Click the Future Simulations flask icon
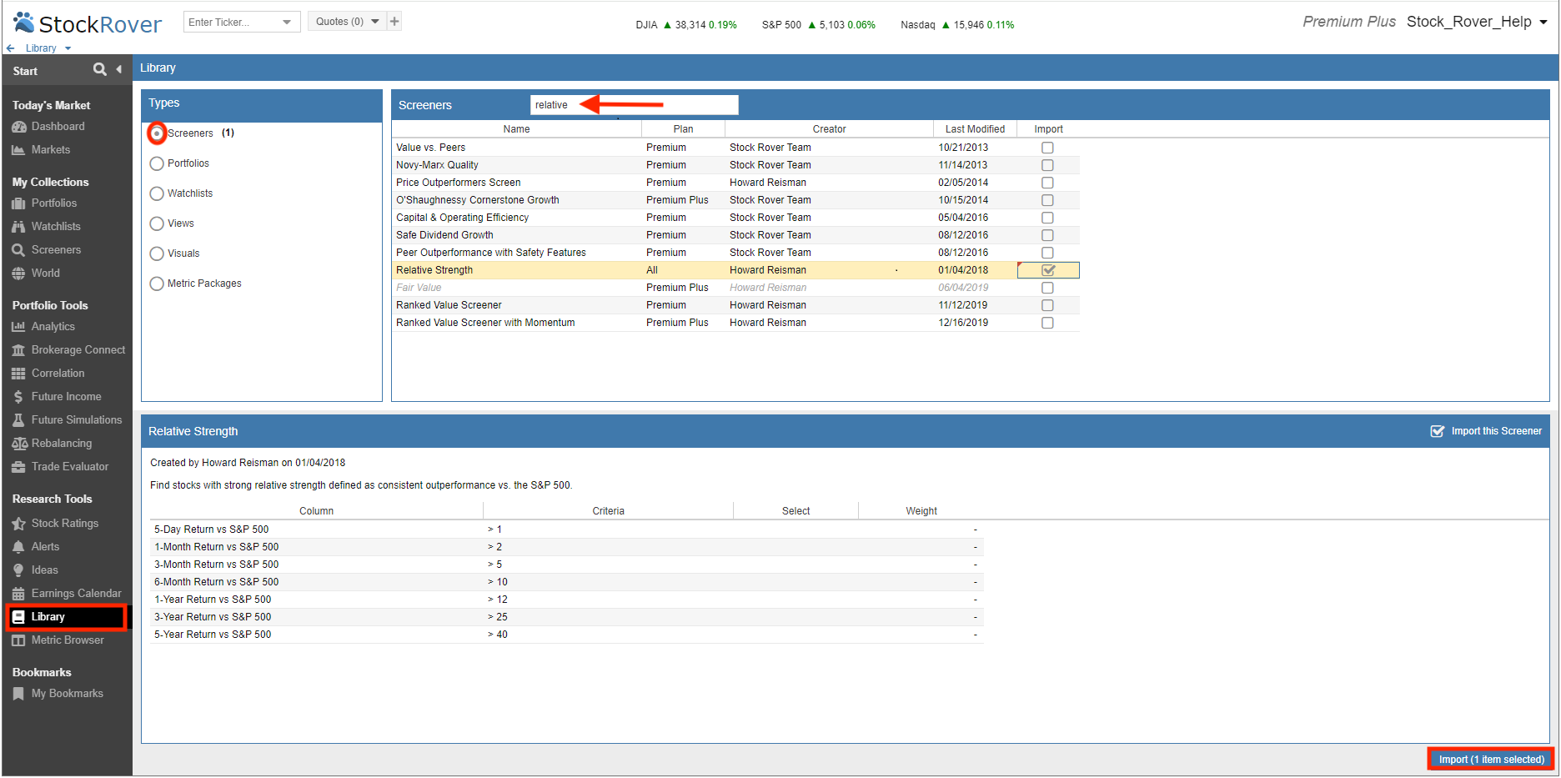1561x778 pixels. pos(19,420)
